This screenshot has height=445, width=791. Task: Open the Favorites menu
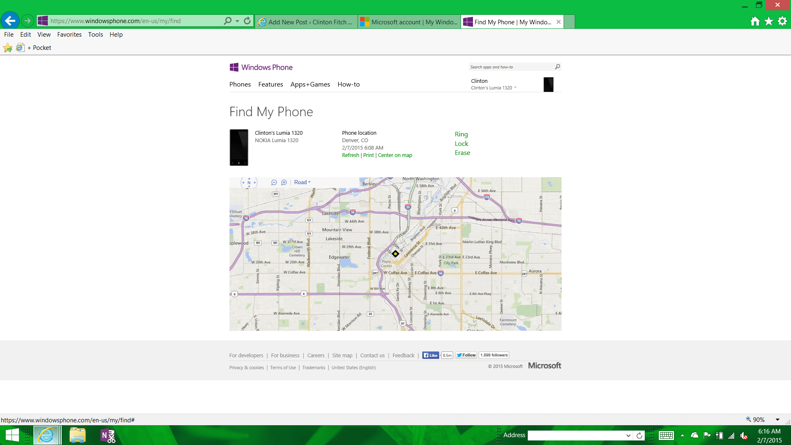[69, 35]
